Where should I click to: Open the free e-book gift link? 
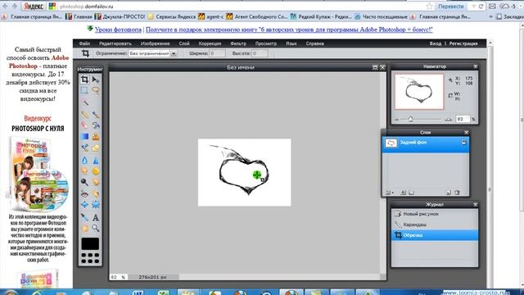(x=289, y=29)
